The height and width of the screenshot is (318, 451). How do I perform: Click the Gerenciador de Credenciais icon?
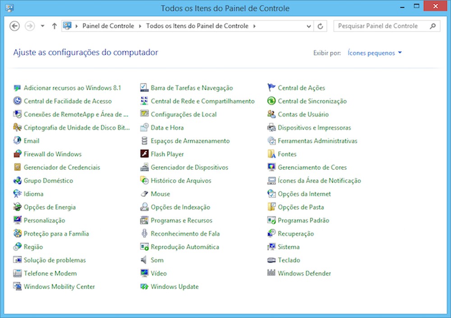(17, 167)
